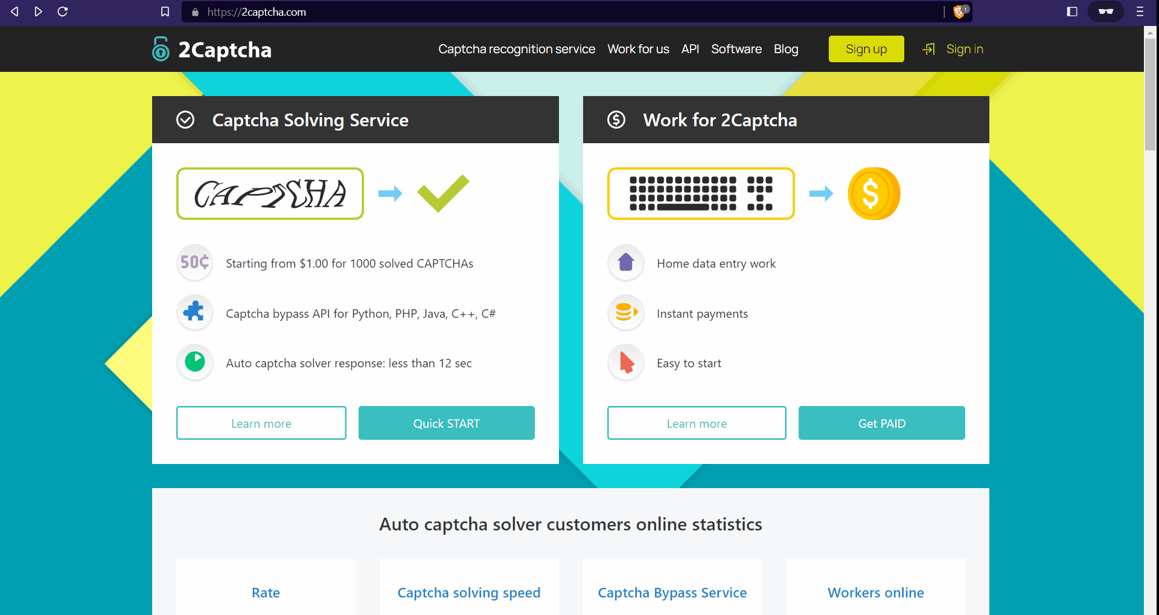Click the 50¢ price icon
The width and height of the screenshot is (1159, 615).
tap(195, 262)
